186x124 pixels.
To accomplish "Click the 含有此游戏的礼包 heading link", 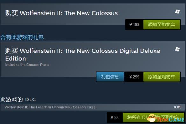I will [x=22, y=37].
